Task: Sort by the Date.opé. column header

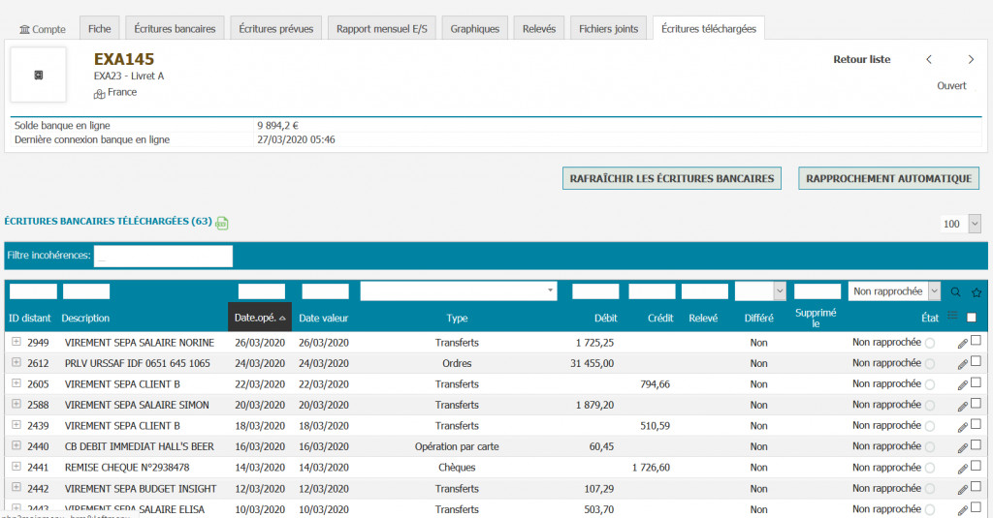Action: [260, 318]
